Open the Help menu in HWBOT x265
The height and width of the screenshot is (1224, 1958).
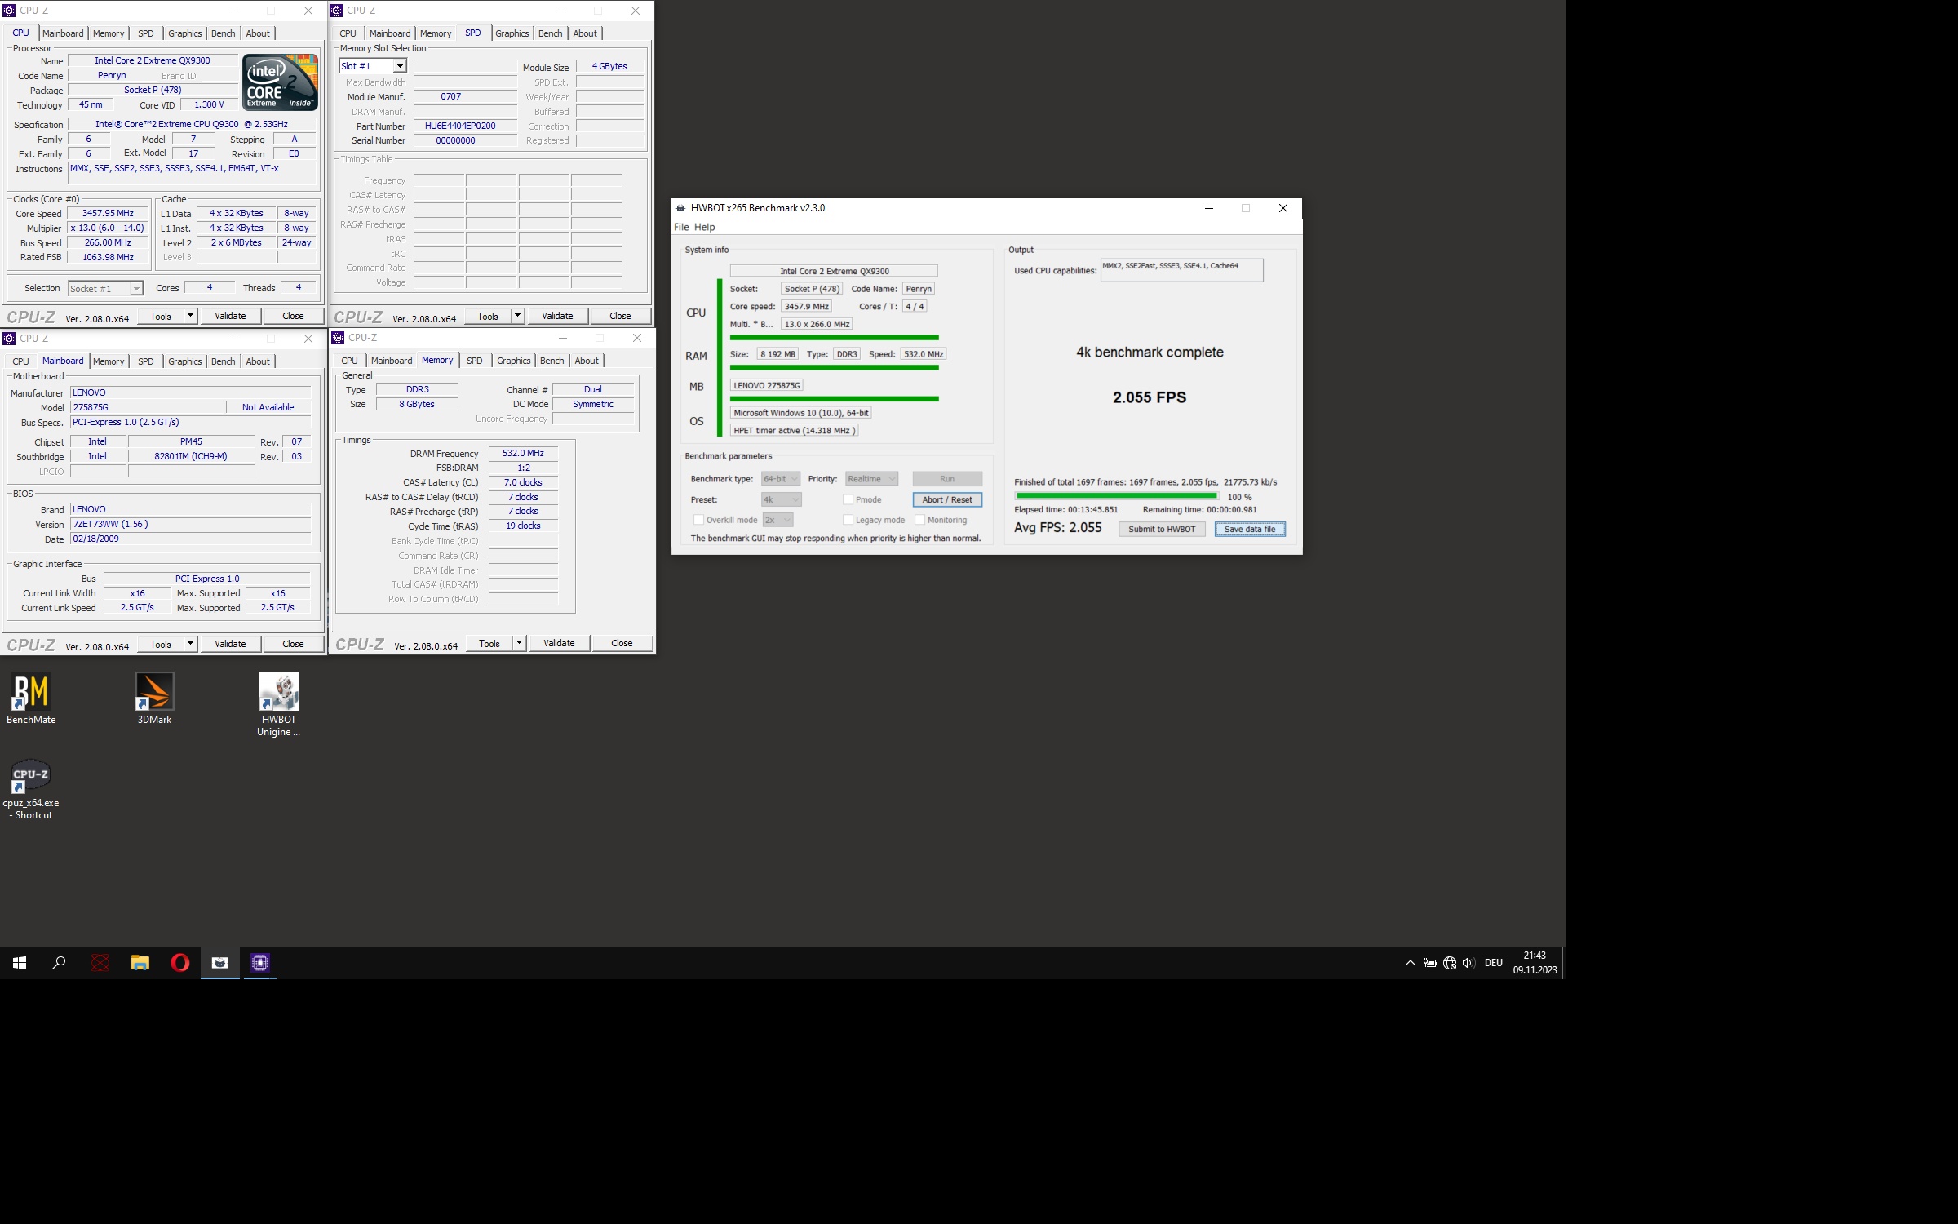click(704, 227)
